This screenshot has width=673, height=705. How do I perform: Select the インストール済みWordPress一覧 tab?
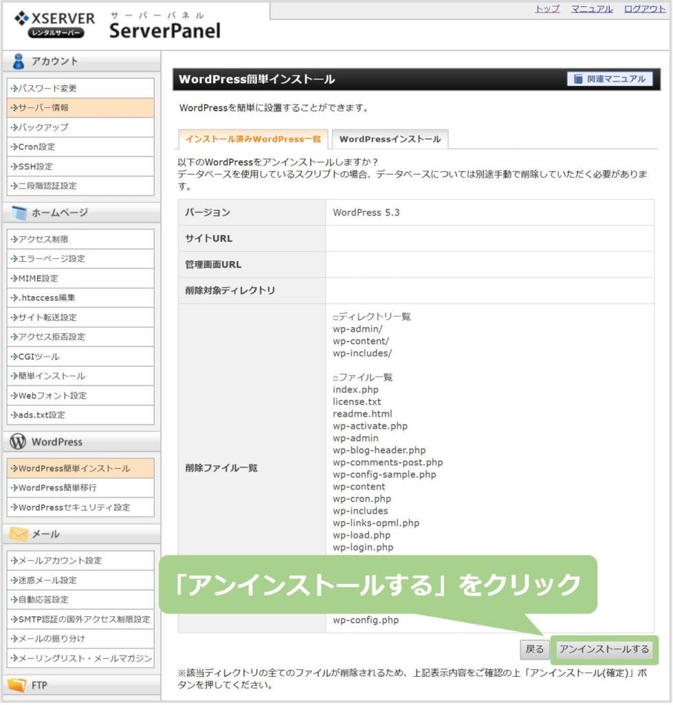(x=253, y=139)
